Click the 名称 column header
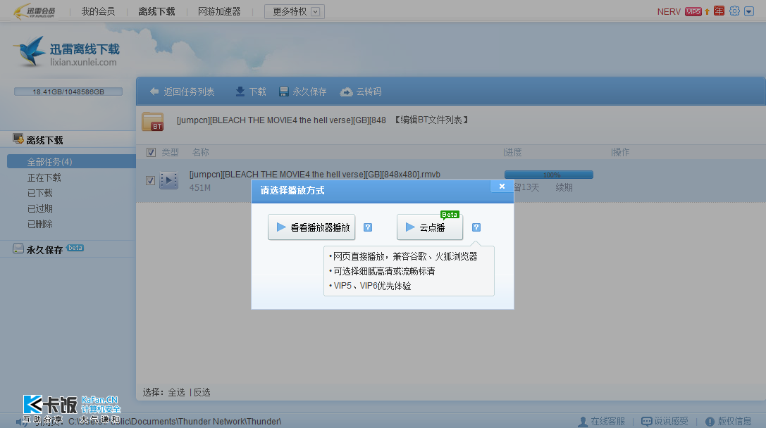The height and width of the screenshot is (428, 766). tap(200, 152)
